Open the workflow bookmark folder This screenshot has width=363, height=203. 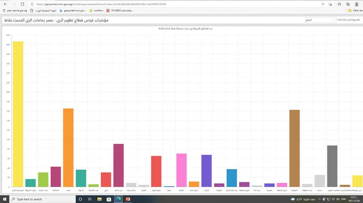point(96,11)
